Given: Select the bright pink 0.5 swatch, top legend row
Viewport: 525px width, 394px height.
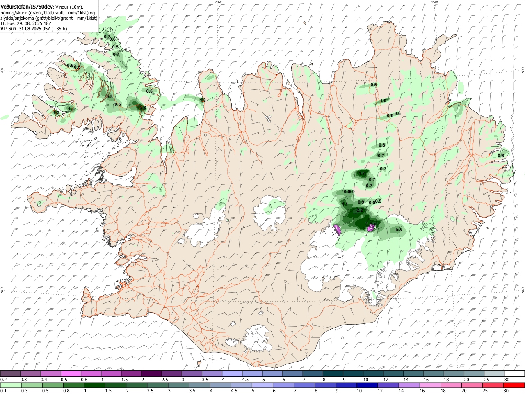Looking at the screenshot, I should tap(71, 373).
